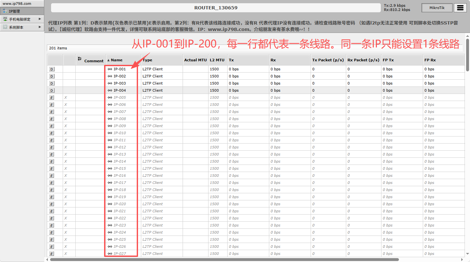
Task: Click the interface icon beside IP-026
Action: click(x=110, y=247)
